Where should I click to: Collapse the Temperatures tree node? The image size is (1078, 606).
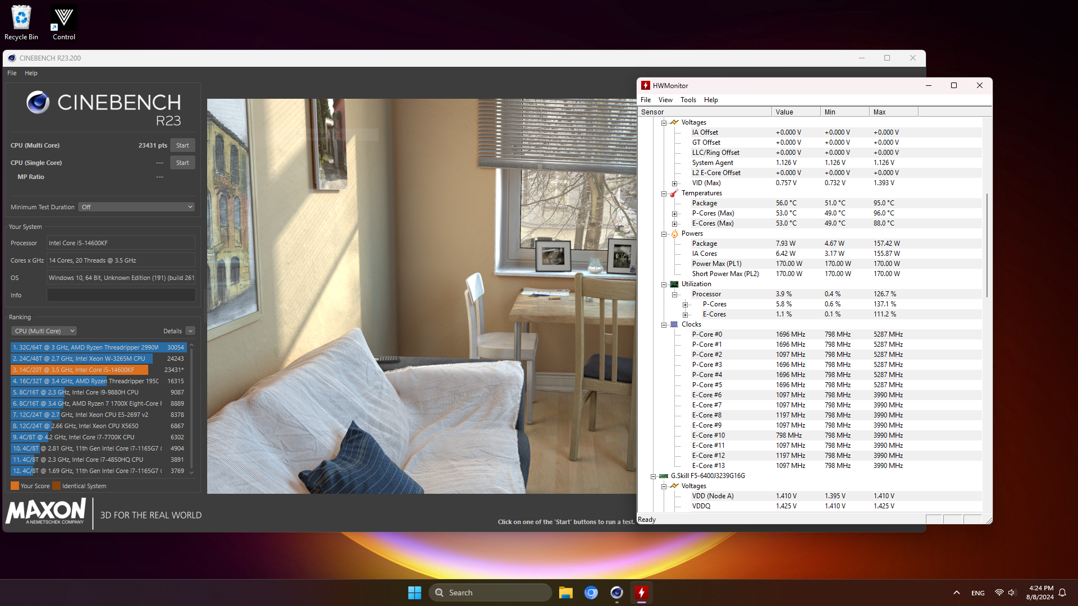point(664,193)
